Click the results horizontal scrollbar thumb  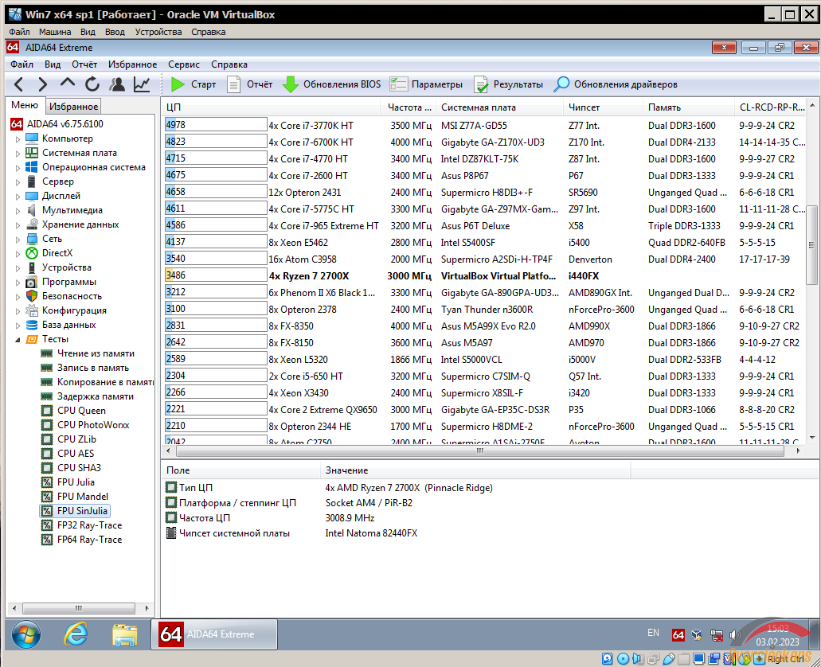coord(480,451)
